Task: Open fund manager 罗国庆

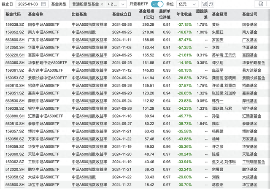Action: point(218,40)
